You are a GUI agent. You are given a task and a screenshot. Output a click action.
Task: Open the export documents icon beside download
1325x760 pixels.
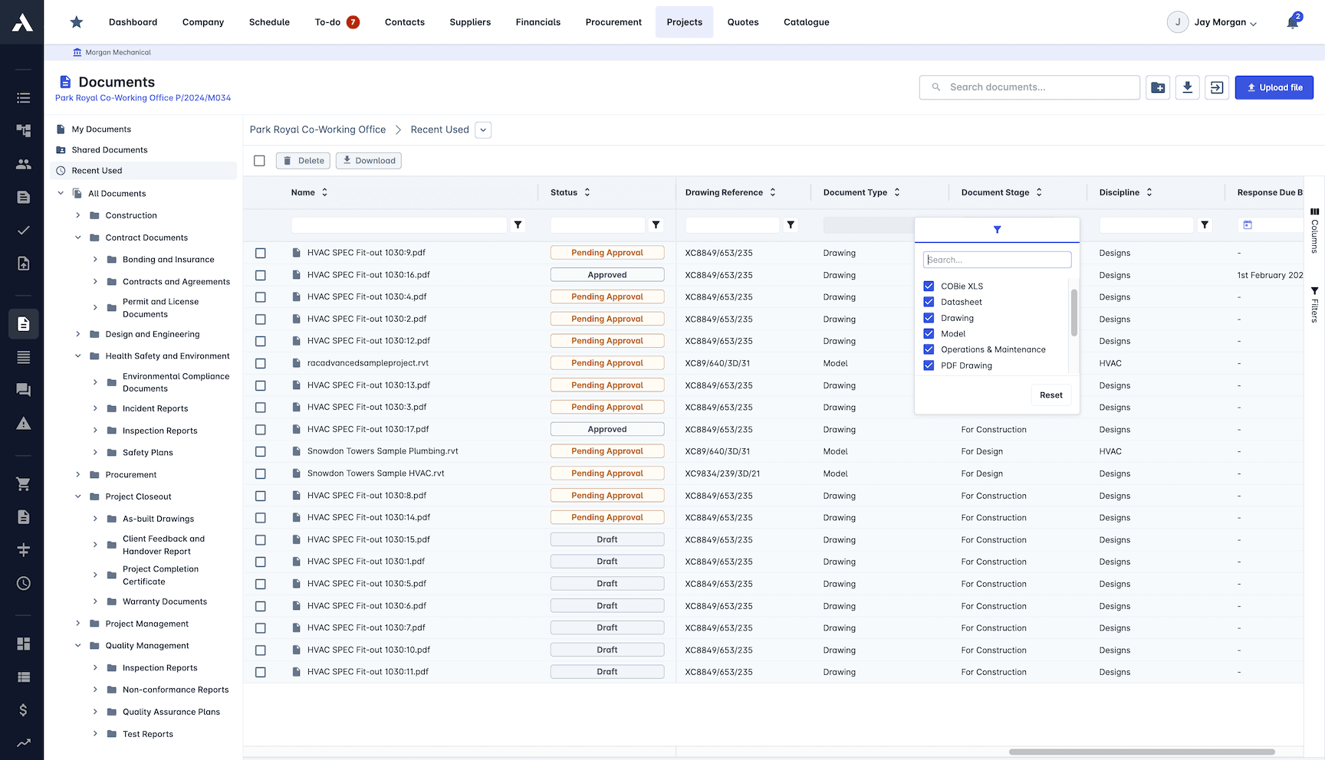pyautogui.click(x=1216, y=87)
